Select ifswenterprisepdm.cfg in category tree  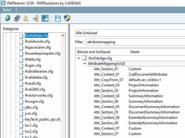click(x=43, y=53)
